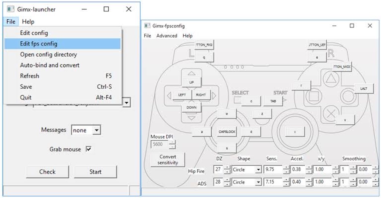Click the ADS Accel. field showing 0.40
381x198 pixels.
pyautogui.click(x=298, y=182)
